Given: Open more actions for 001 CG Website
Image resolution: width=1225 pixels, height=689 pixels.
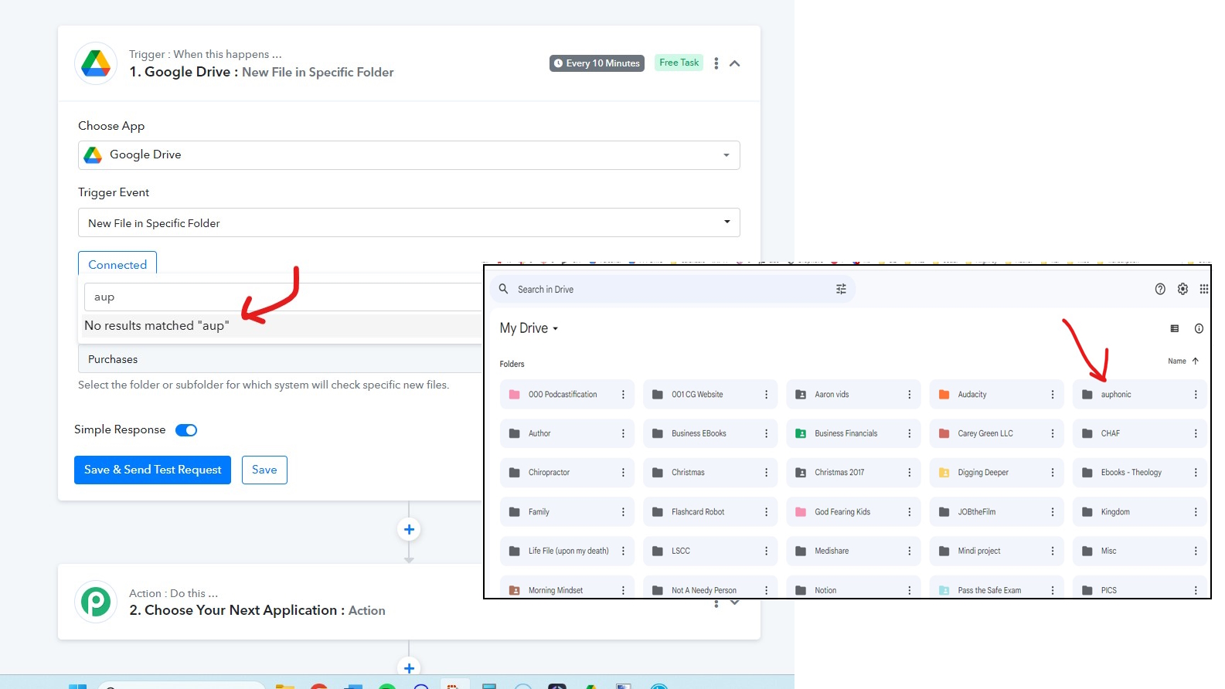Looking at the screenshot, I should [766, 394].
